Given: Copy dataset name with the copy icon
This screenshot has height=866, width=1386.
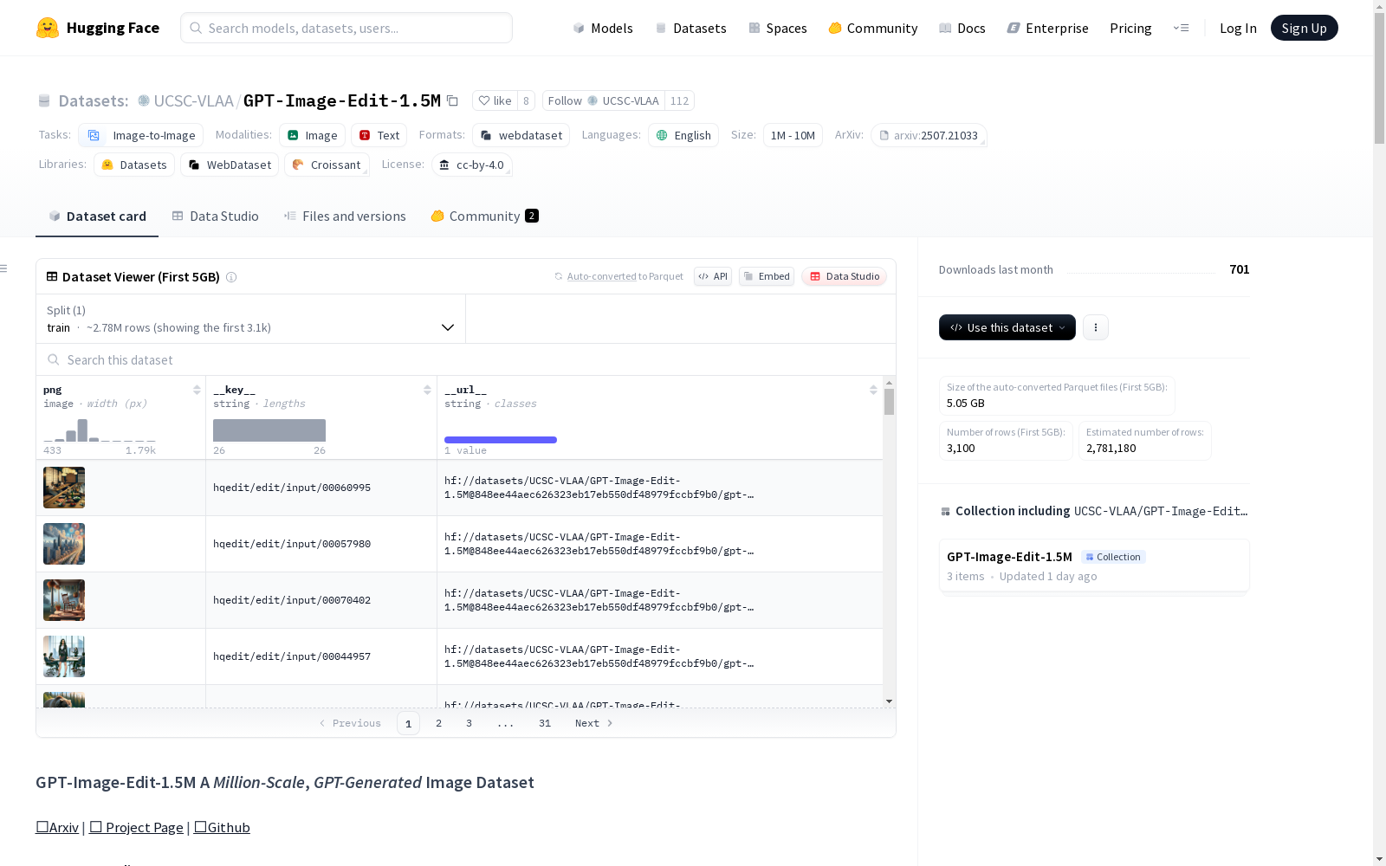Looking at the screenshot, I should pos(452,100).
